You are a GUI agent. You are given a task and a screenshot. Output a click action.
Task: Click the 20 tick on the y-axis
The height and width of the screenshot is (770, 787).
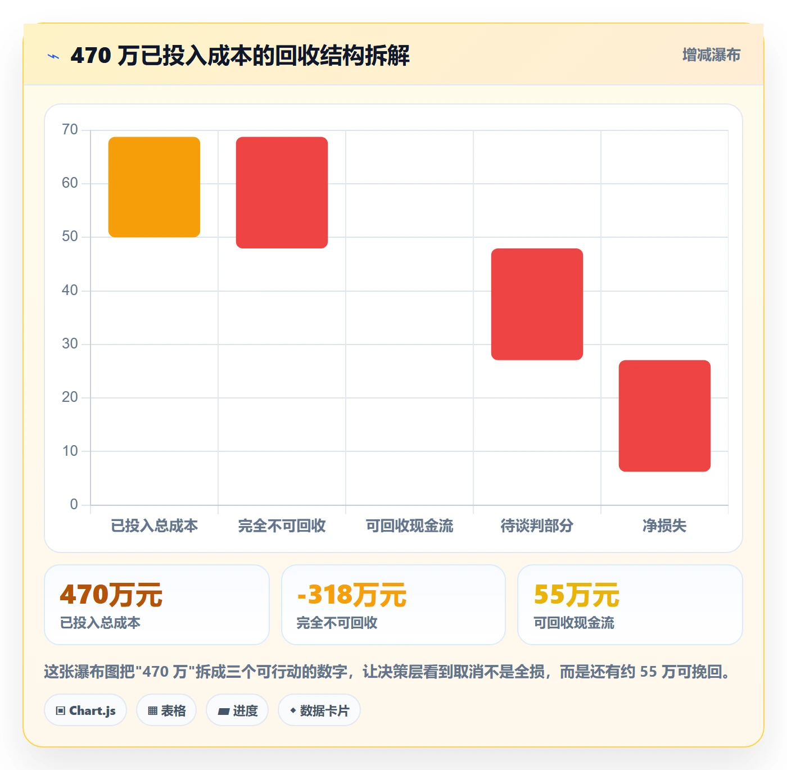70,397
